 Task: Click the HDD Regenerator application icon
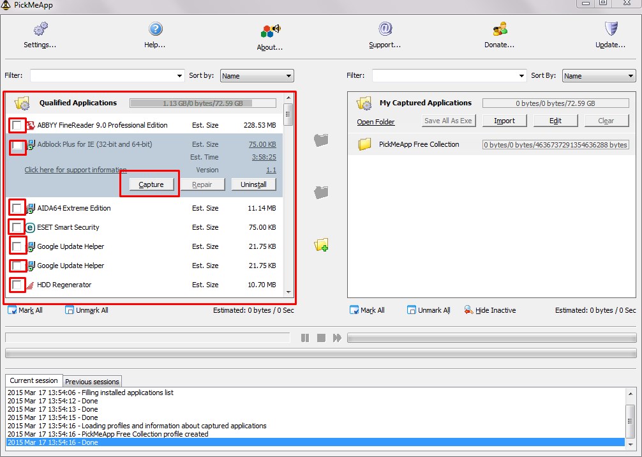click(x=30, y=285)
